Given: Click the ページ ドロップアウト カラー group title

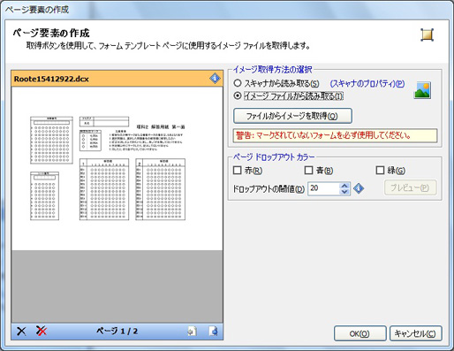Looking at the screenshot, I should (x=274, y=156).
